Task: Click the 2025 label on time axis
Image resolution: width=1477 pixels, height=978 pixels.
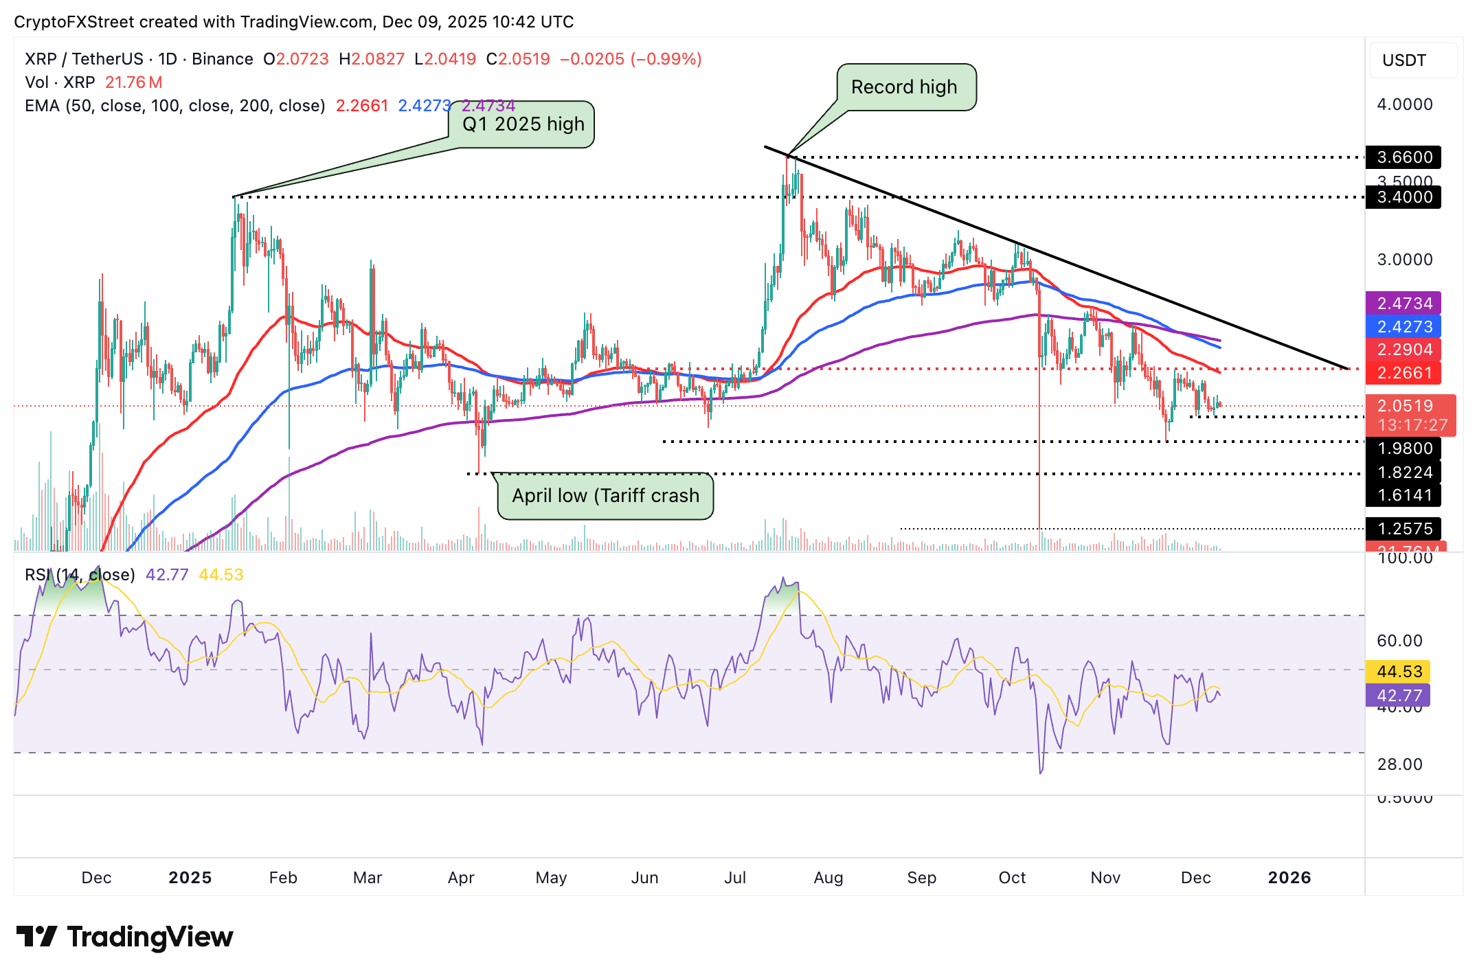Action: tap(190, 877)
